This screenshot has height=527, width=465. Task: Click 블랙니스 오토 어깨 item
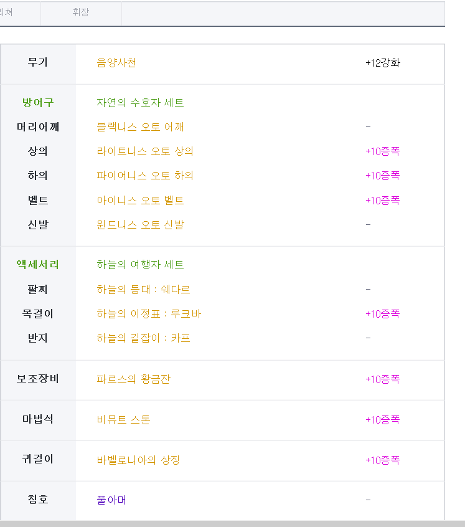click(140, 126)
